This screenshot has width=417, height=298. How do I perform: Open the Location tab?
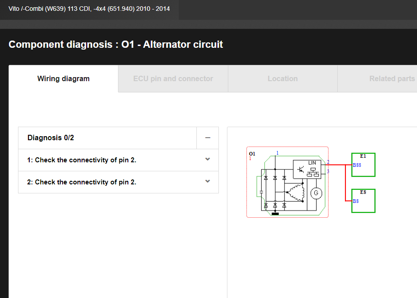point(282,78)
